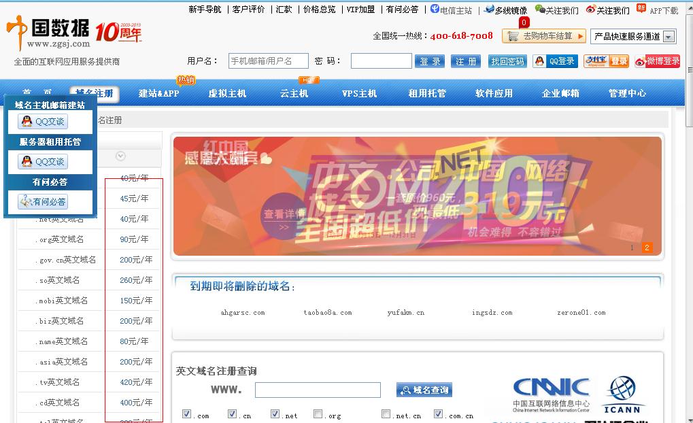Viewport: 693px width, 423px height.
Task: Click the 查看详情 banner button
Action: tap(284, 216)
